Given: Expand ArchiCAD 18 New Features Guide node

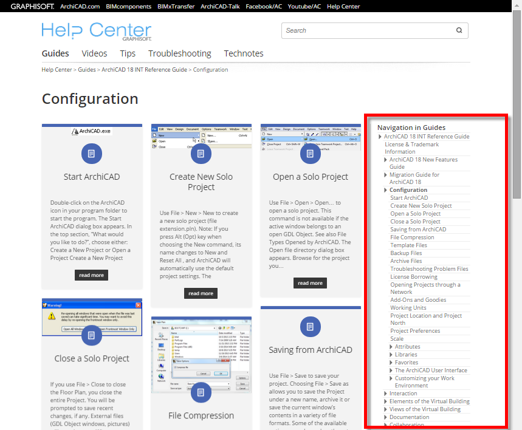Looking at the screenshot, I should click(385, 160).
